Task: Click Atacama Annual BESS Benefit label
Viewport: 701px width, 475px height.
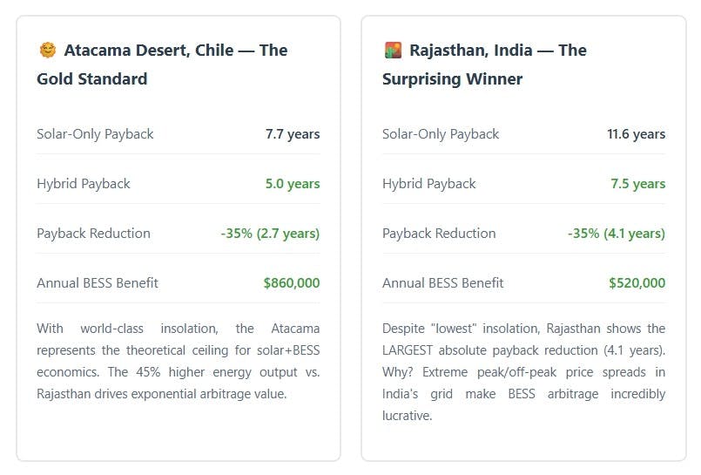Action: pyautogui.click(x=98, y=283)
